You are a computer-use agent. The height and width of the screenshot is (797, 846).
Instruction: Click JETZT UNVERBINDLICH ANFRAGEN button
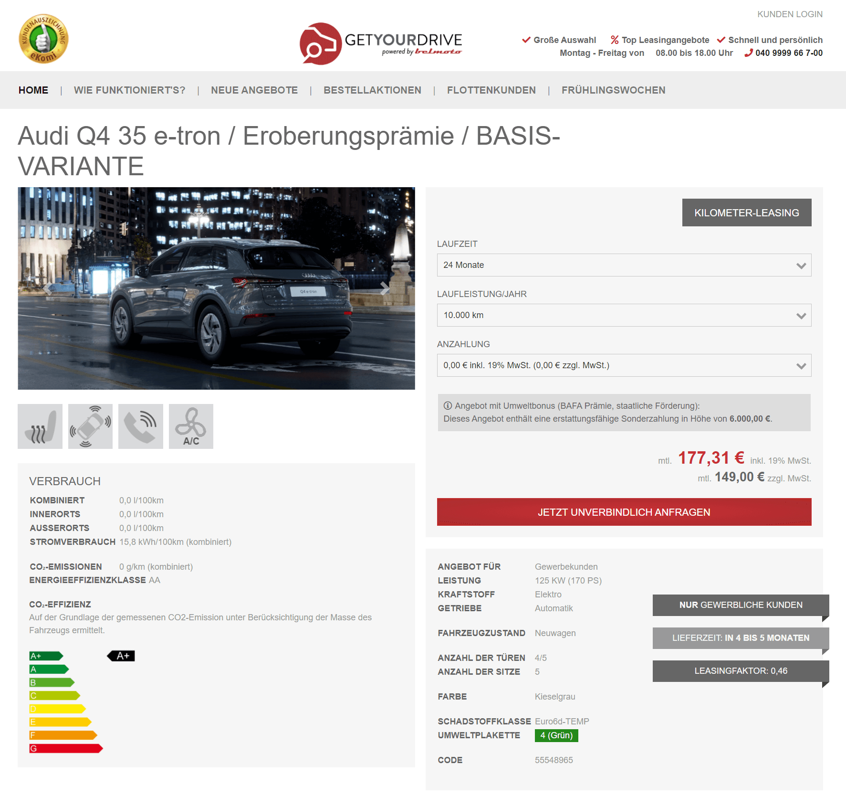pyautogui.click(x=624, y=512)
